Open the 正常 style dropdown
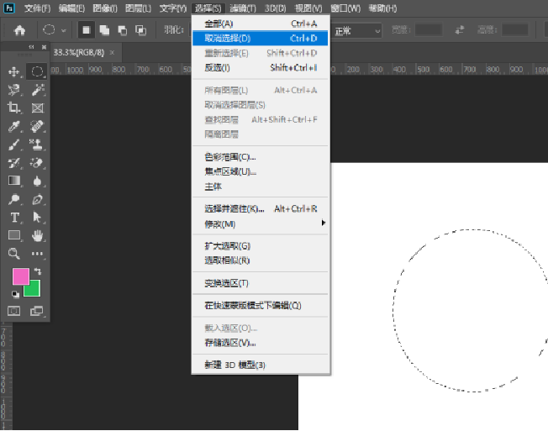548x431 pixels. 357,30
